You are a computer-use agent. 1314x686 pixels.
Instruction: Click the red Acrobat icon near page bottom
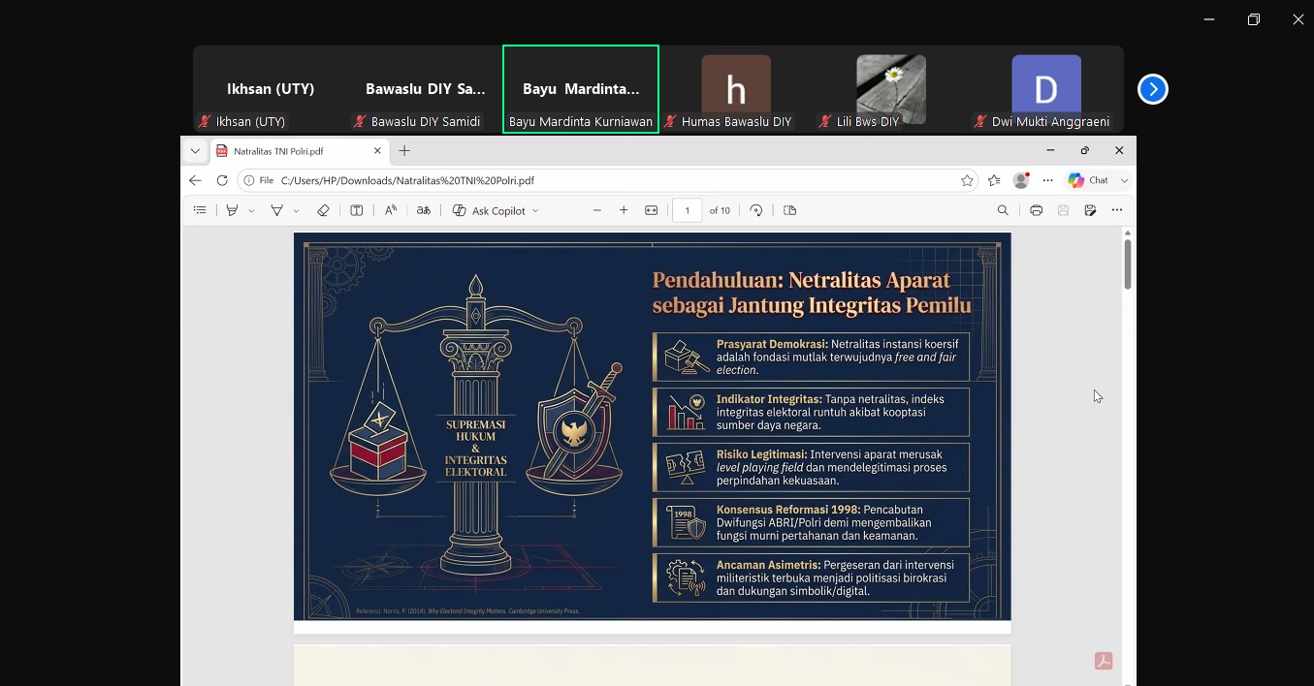[x=1104, y=661]
